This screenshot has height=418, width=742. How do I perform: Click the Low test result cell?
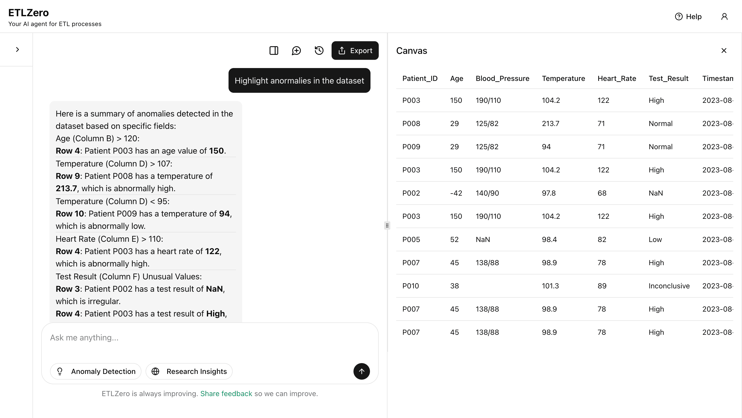click(655, 239)
